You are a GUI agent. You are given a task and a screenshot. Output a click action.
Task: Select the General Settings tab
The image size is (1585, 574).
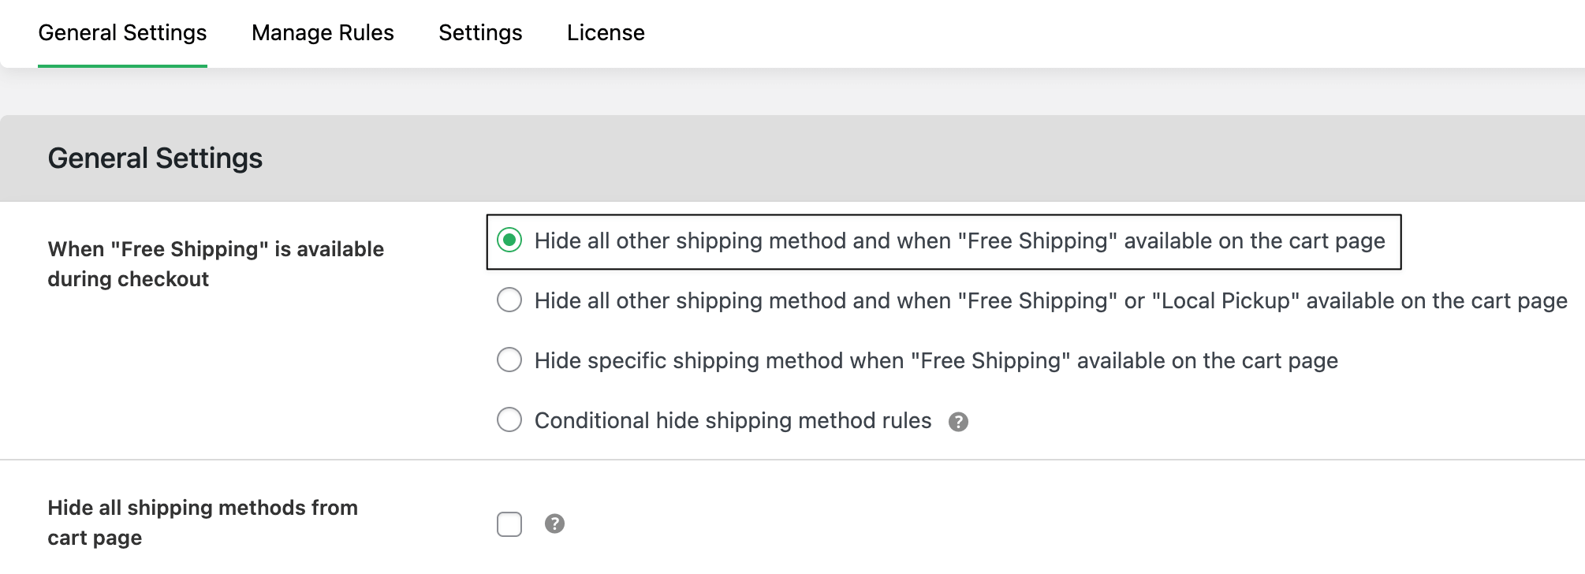[x=123, y=32]
